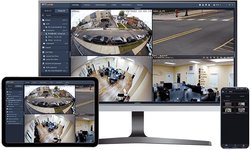Select the Office2 fisheye video pane
This screenshot has width=251, height=150.
111,79
